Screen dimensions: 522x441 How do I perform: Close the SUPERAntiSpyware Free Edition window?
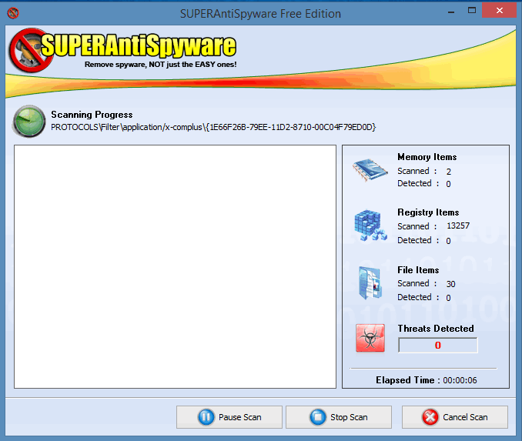point(500,13)
